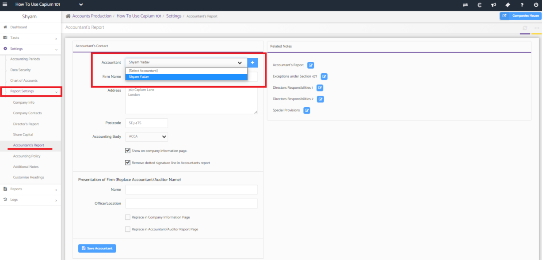Viewport: 542px width, 260px height.
Task: Toggle Remove dotted signature line checkbox
Action: coord(128,162)
